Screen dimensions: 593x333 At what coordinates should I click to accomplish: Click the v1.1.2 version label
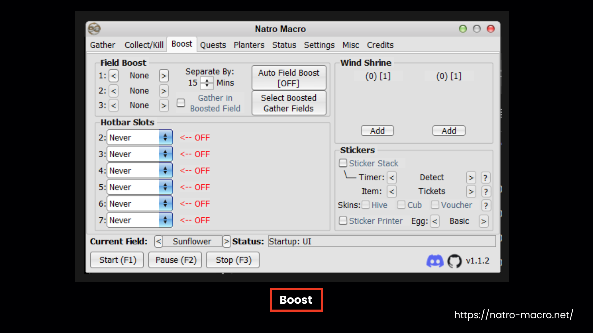click(x=477, y=261)
